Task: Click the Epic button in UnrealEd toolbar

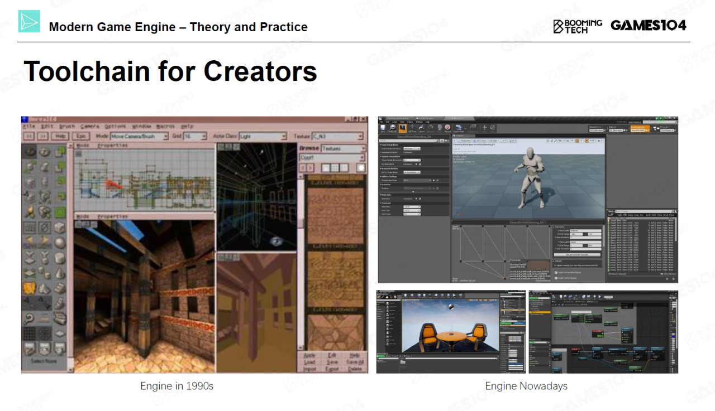Action: (81, 136)
